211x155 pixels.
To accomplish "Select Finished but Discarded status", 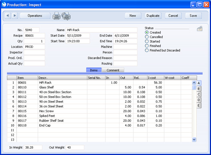I will pyautogui.click(x=147, y=50).
